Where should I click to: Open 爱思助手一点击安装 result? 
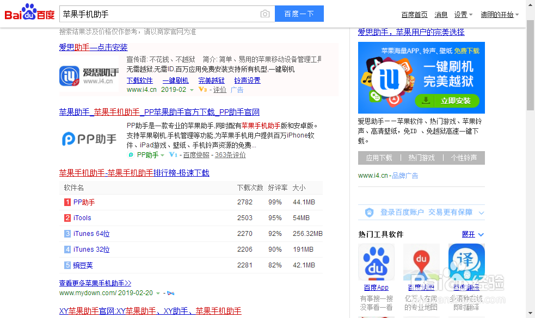[93, 47]
